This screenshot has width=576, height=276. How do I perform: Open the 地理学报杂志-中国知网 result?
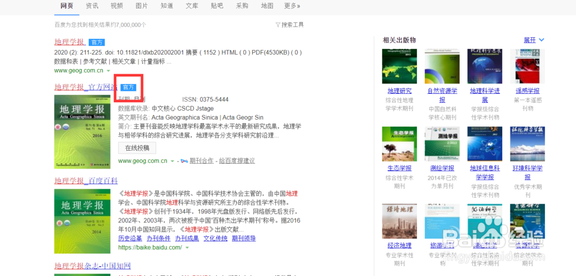click(x=93, y=266)
